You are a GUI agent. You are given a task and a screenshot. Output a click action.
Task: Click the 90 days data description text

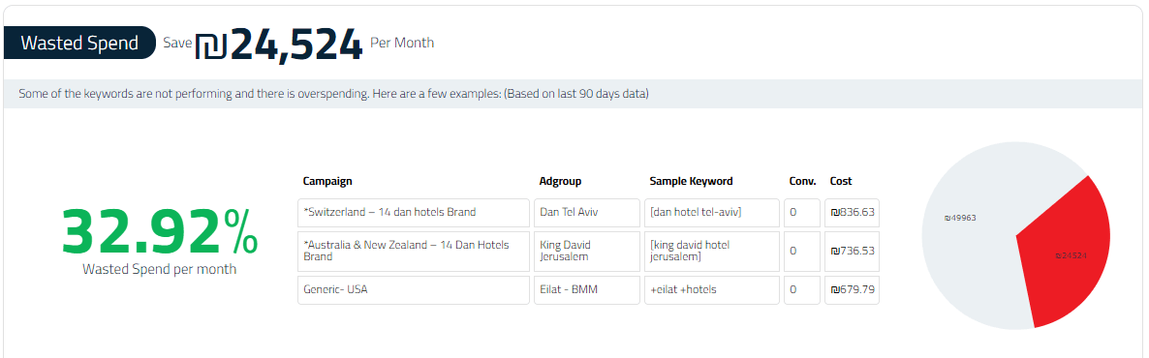click(333, 94)
